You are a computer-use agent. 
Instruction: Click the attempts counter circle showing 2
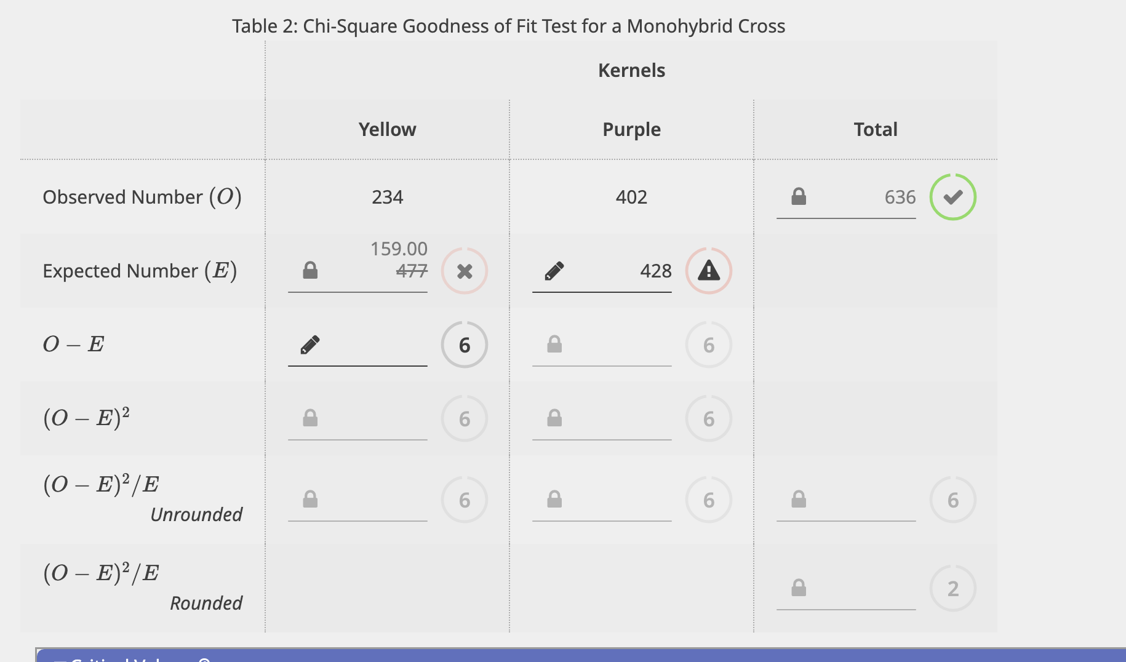coord(953,588)
